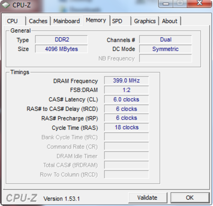Click the Channels # label

[121, 40]
